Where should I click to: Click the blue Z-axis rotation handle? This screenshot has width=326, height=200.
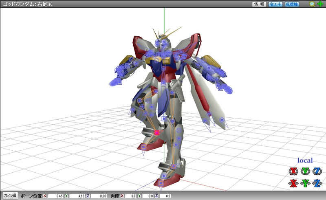pyautogui.click(x=317, y=171)
